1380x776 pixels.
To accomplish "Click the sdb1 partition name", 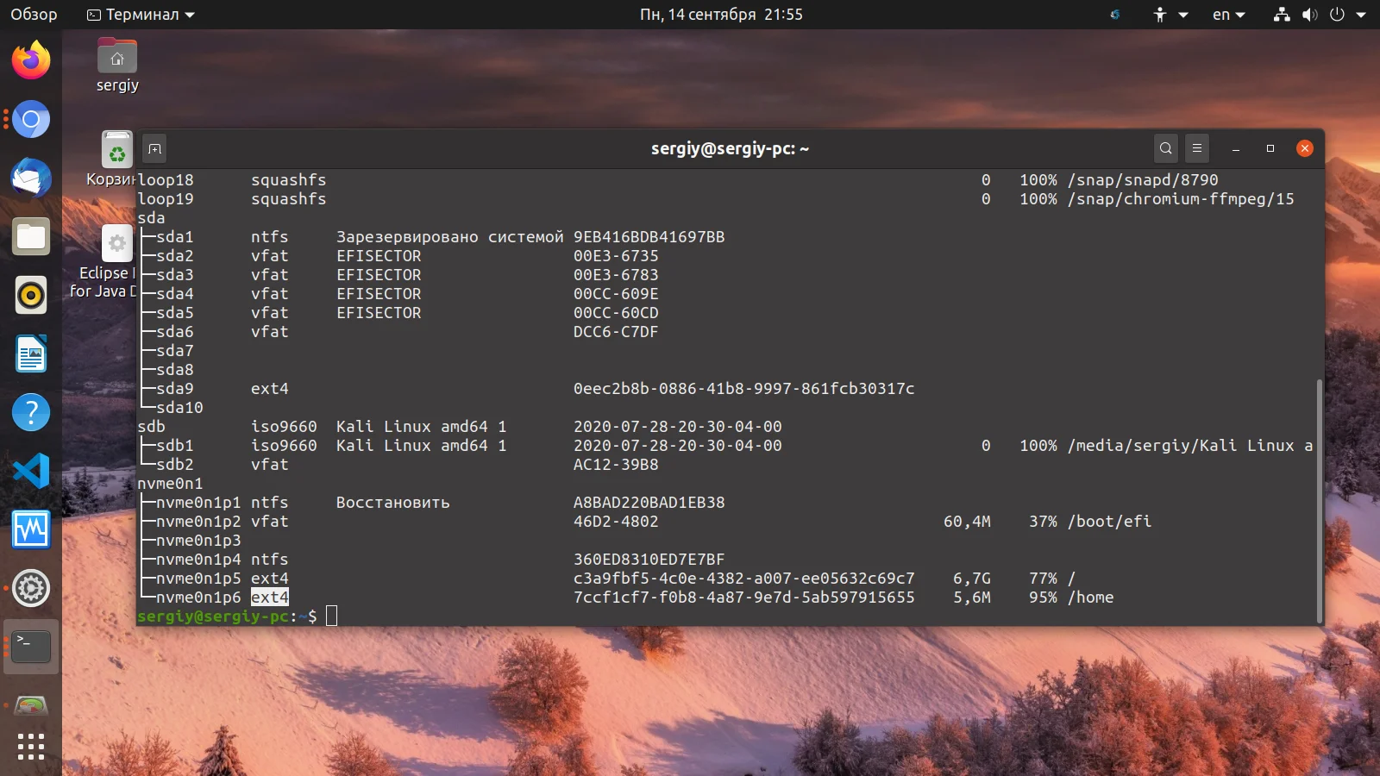I will pyautogui.click(x=175, y=446).
